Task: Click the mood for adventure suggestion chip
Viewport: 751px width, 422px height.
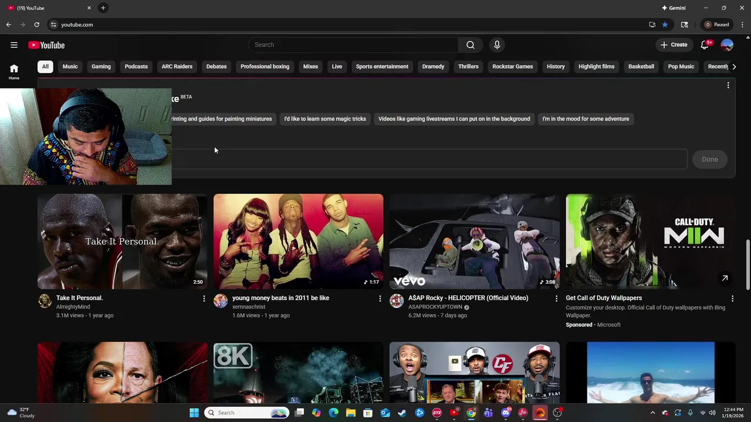Action: point(586,119)
